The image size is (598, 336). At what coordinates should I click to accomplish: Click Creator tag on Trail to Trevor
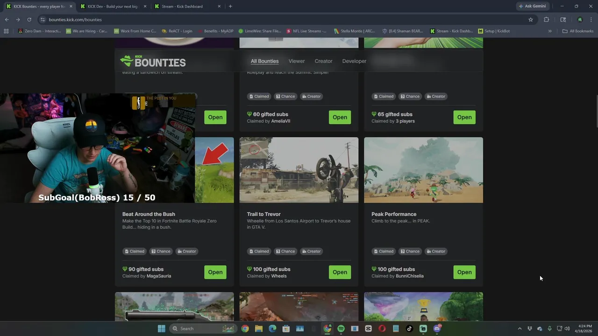tap(311, 251)
